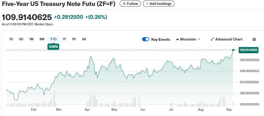Select the 5D time range
The width and height of the screenshot is (264, 116).
pos(21,39)
